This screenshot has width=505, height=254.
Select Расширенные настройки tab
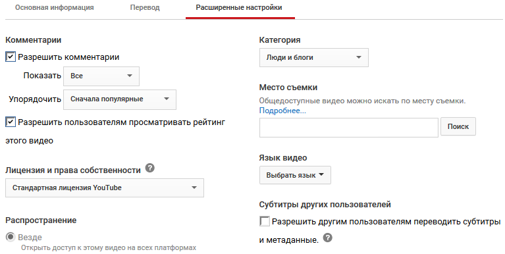click(x=239, y=7)
